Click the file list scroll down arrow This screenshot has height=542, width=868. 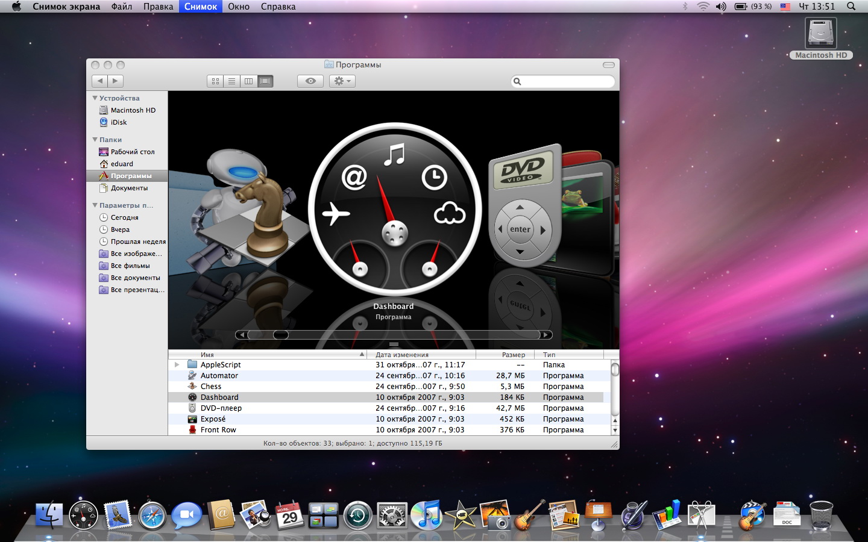[x=615, y=430]
